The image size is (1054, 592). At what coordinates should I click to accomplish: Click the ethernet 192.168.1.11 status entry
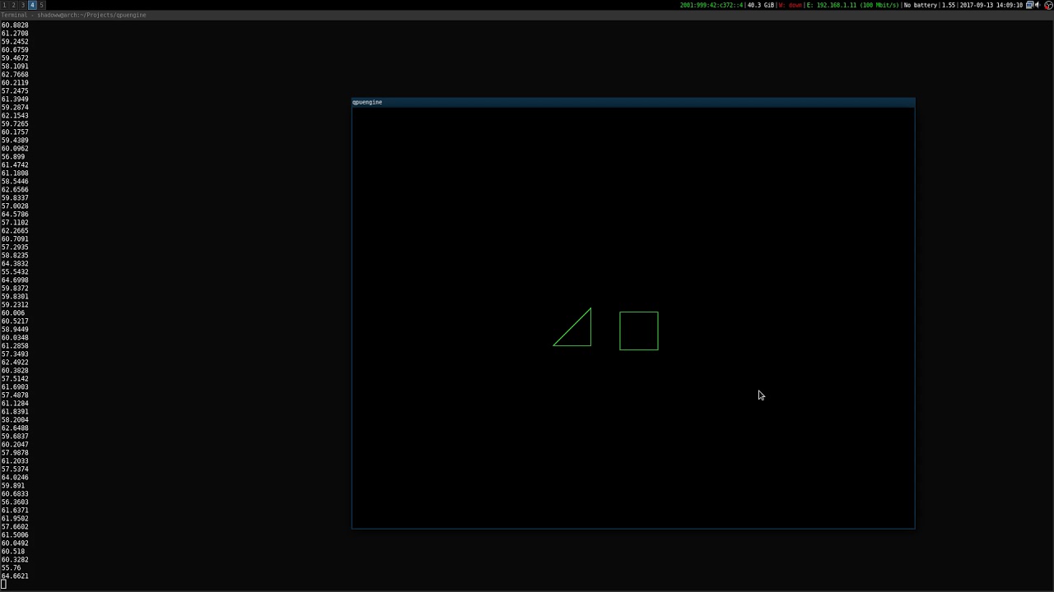coord(852,5)
